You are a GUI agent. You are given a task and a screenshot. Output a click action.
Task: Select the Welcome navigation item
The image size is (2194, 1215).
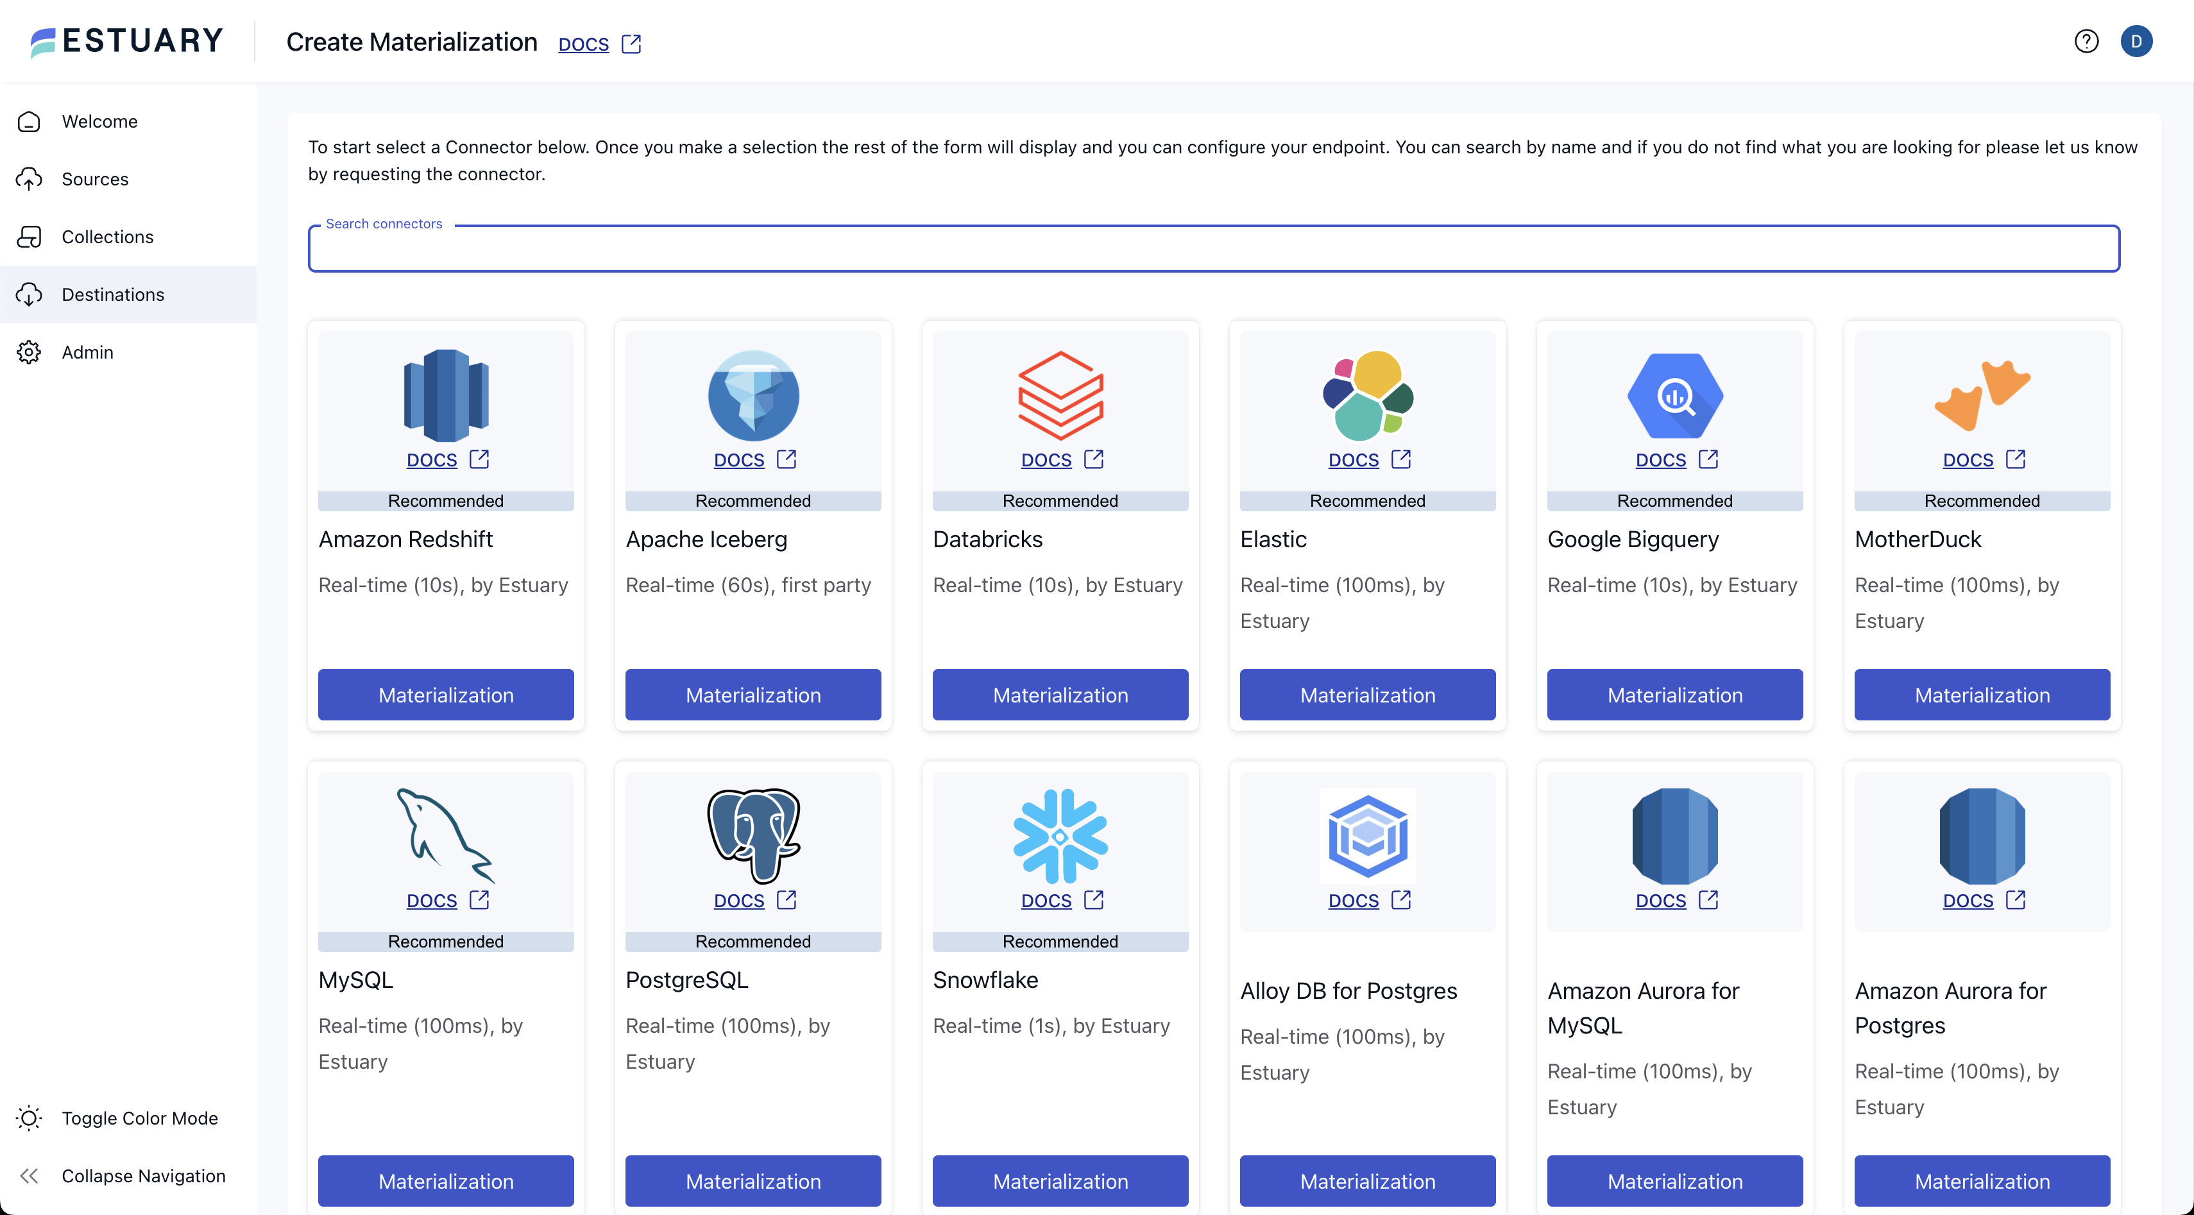[x=99, y=121]
